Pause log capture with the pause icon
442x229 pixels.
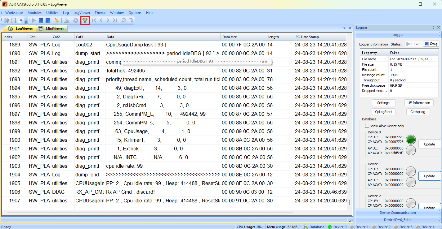coord(41,20)
